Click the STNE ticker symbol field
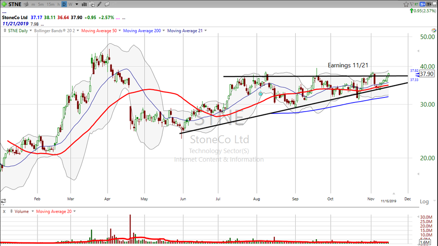Image resolution: width=438 pixels, height=246 pixels. (15, 4)
